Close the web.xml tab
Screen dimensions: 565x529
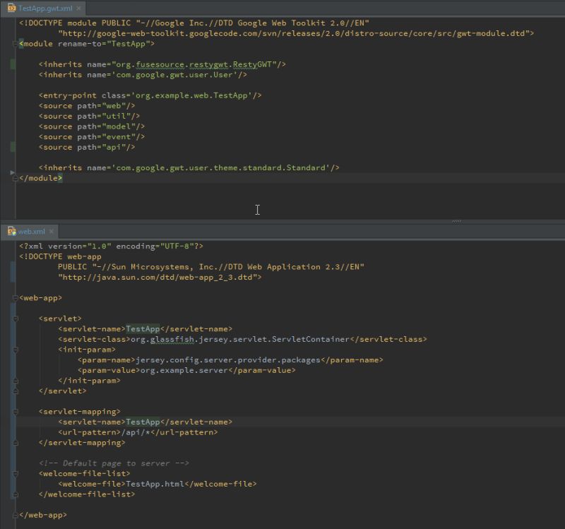coord(52,232)
